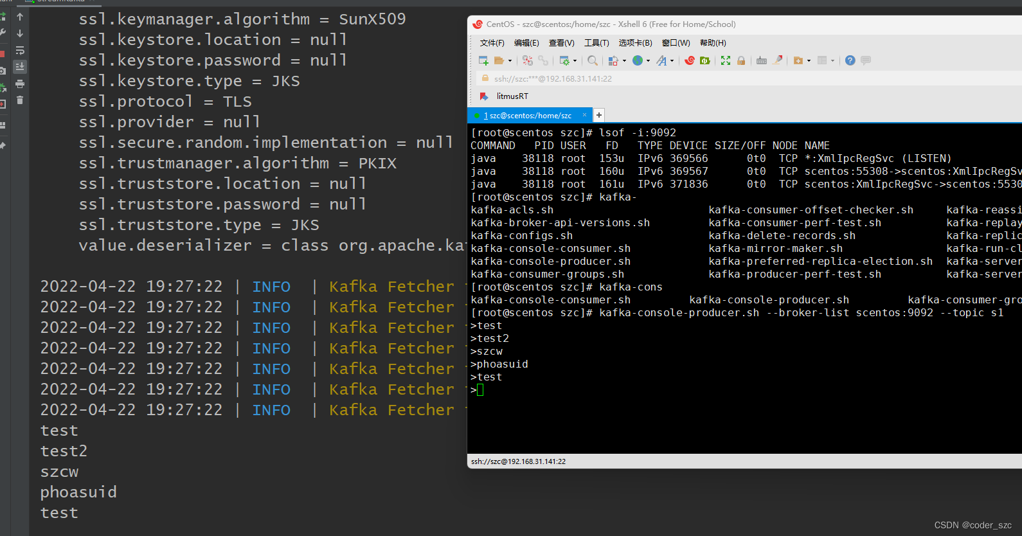Click the litmusRT bookmark flag icon
This screenshot has height=536, width=1022.
pyautogui.click(x=484, y=96)
